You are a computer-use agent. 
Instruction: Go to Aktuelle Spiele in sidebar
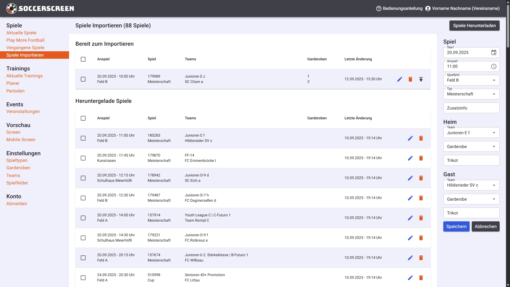tap(21, 33)
